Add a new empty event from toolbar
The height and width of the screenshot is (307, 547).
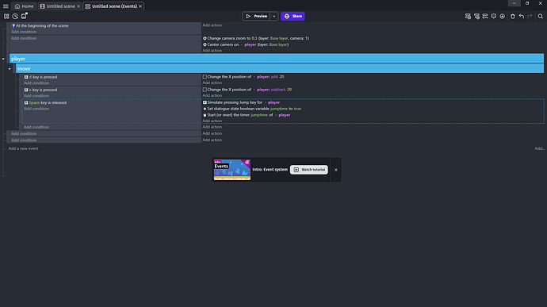click(x=468, y=16)
